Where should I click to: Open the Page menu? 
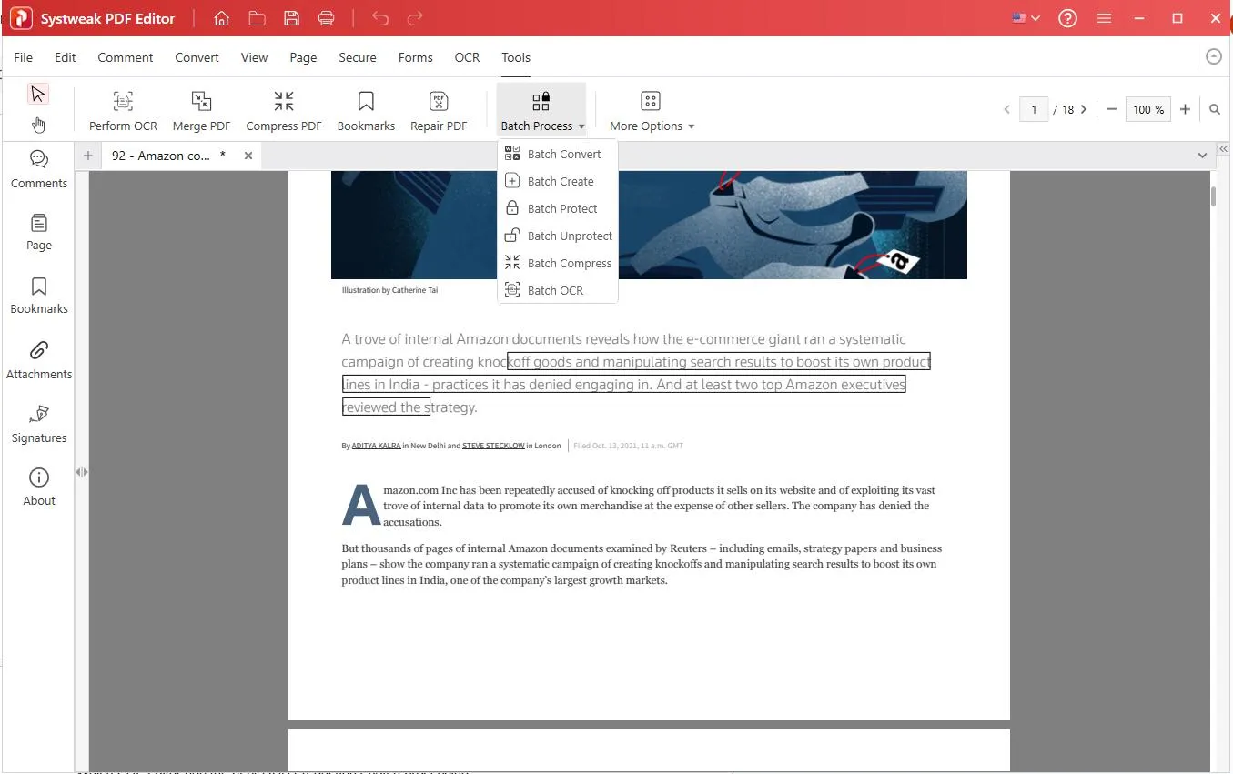pyautogui.click(x=303, y=57)
